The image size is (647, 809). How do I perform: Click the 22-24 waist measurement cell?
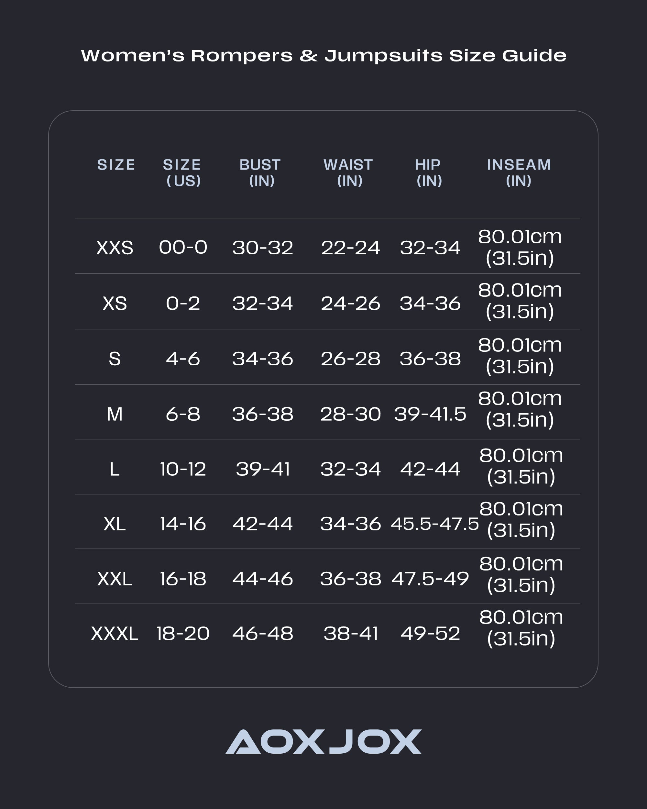pyautogui.click(x=350, y=248)
